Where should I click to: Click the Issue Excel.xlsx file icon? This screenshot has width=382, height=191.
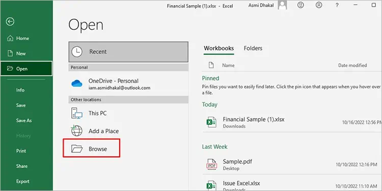coord(211,186)
